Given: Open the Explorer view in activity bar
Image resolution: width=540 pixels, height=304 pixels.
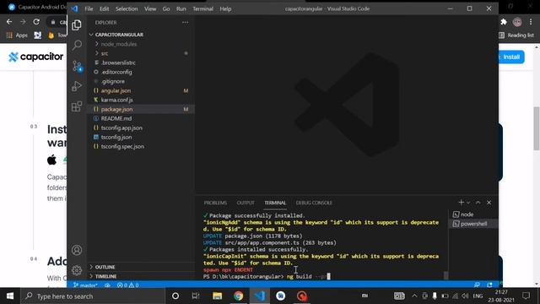Looking at the screenshot, I should point(77,24).
